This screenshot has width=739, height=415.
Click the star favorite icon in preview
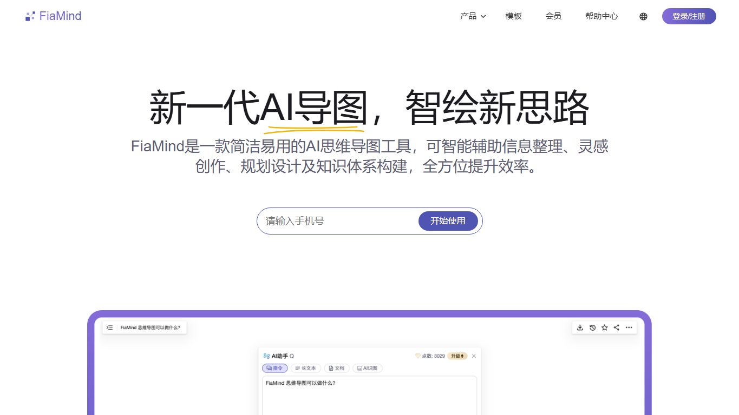604,327
